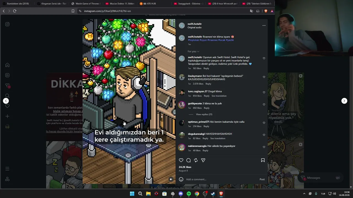Viewport: 353px width, 198px height.
Task: Click the Post comment button
Action: point(262,179)
